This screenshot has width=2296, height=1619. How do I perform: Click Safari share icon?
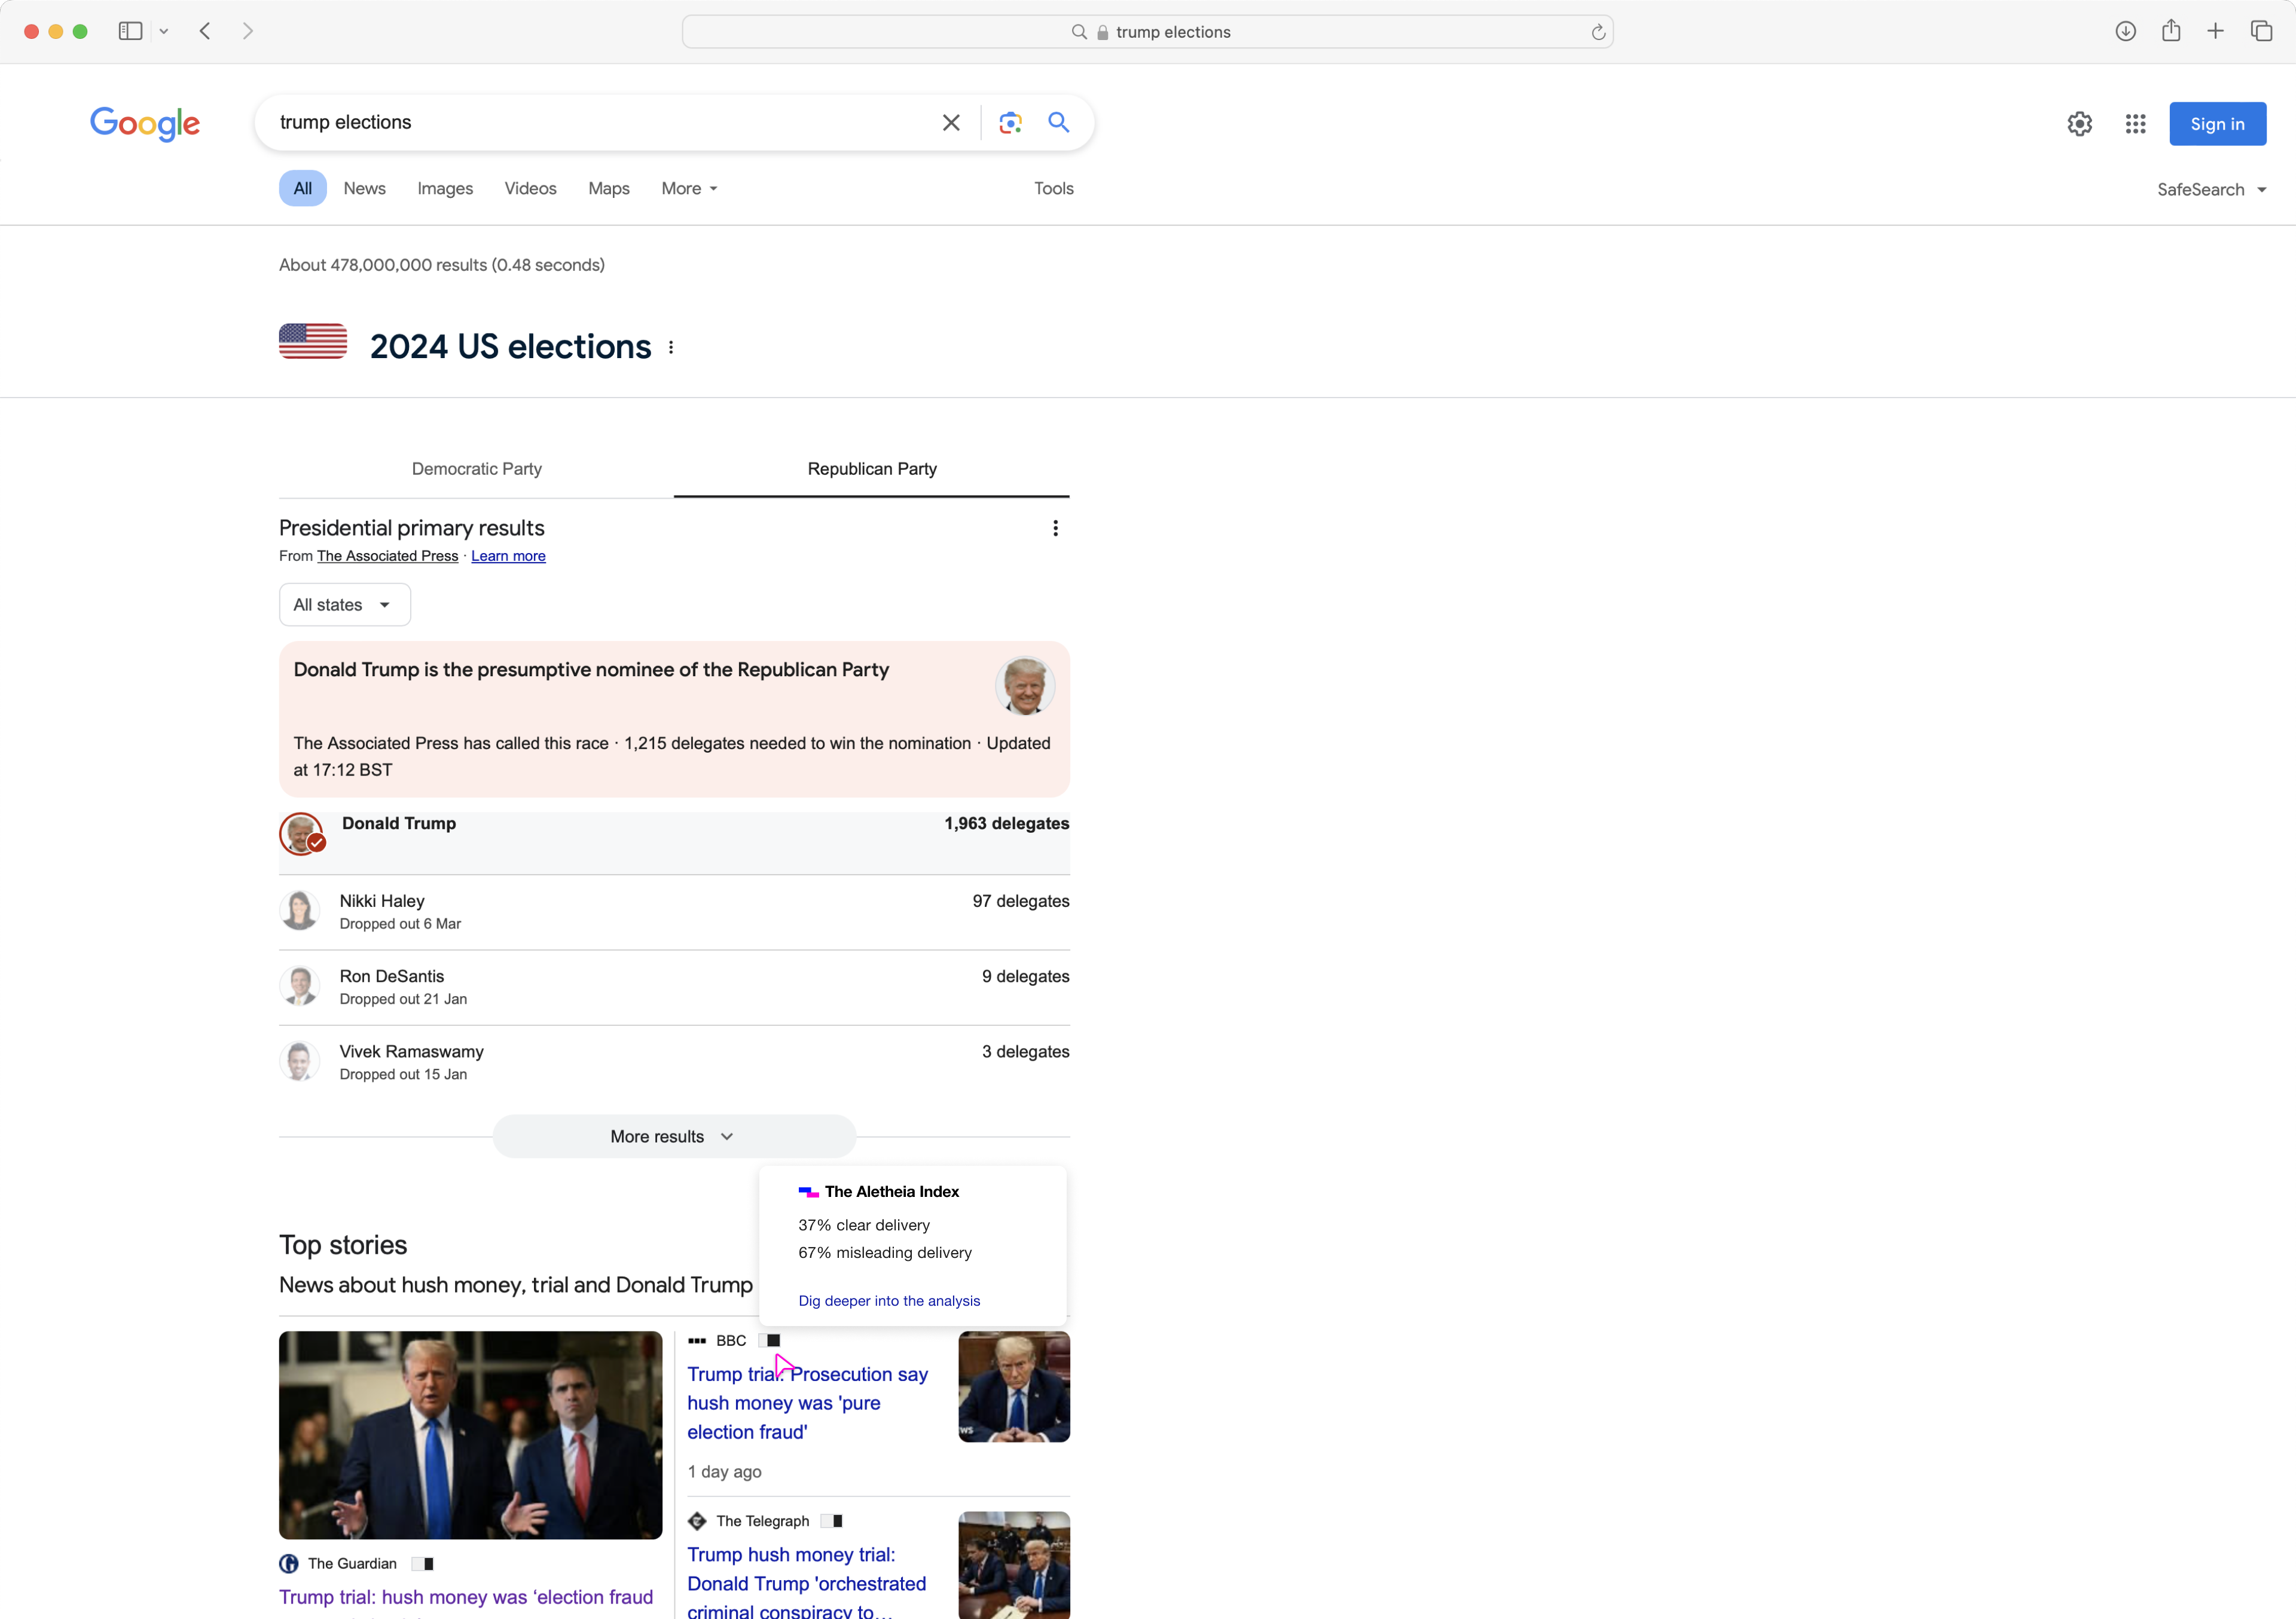tap(2170, 31)
